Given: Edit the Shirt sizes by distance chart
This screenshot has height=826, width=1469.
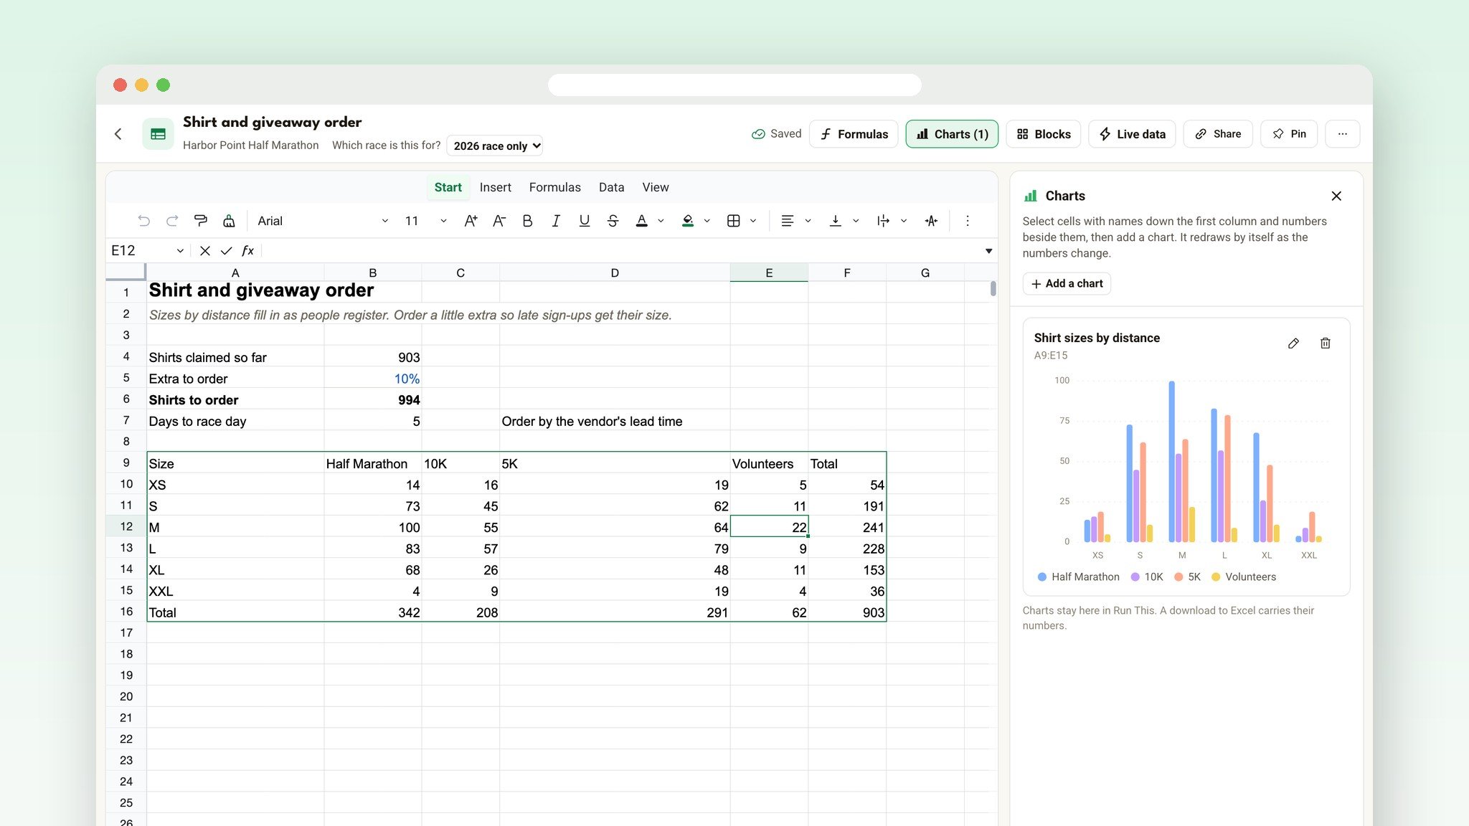Looking at the screenshot, I should pyautogui.click(x=1293, y=343).
